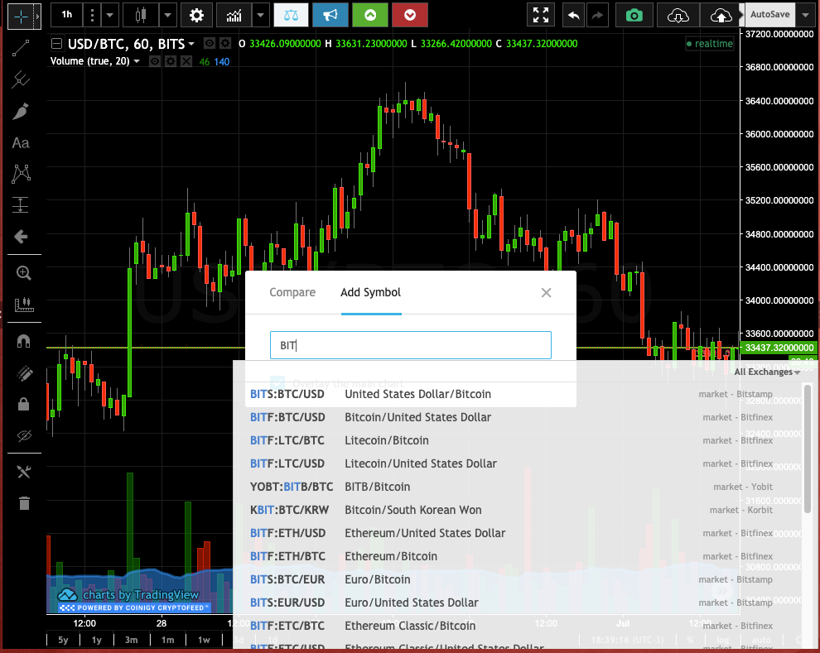Load chart layout from cloud download icon

click(x=678, y=15)
